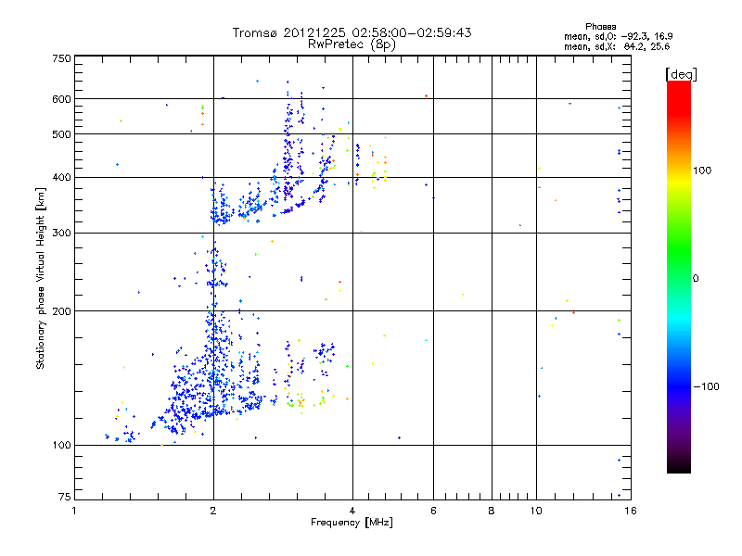Click the x-axis tick label '1'
This screenshot has height=556, width=742.
(x=74, y=511)
